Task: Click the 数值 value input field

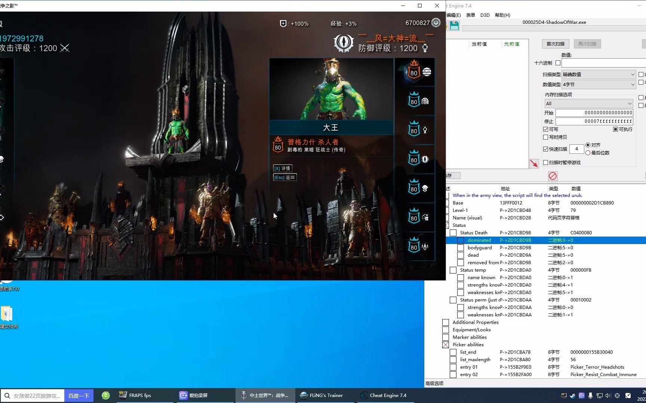Action: point(604,63)
